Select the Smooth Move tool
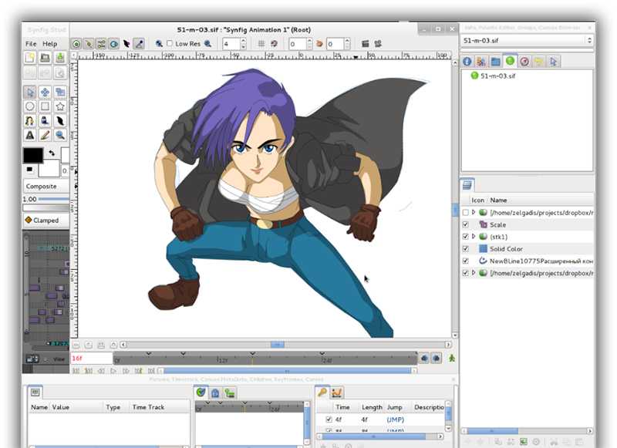Screen dimensions: 617x448 (x=45, y=92)
